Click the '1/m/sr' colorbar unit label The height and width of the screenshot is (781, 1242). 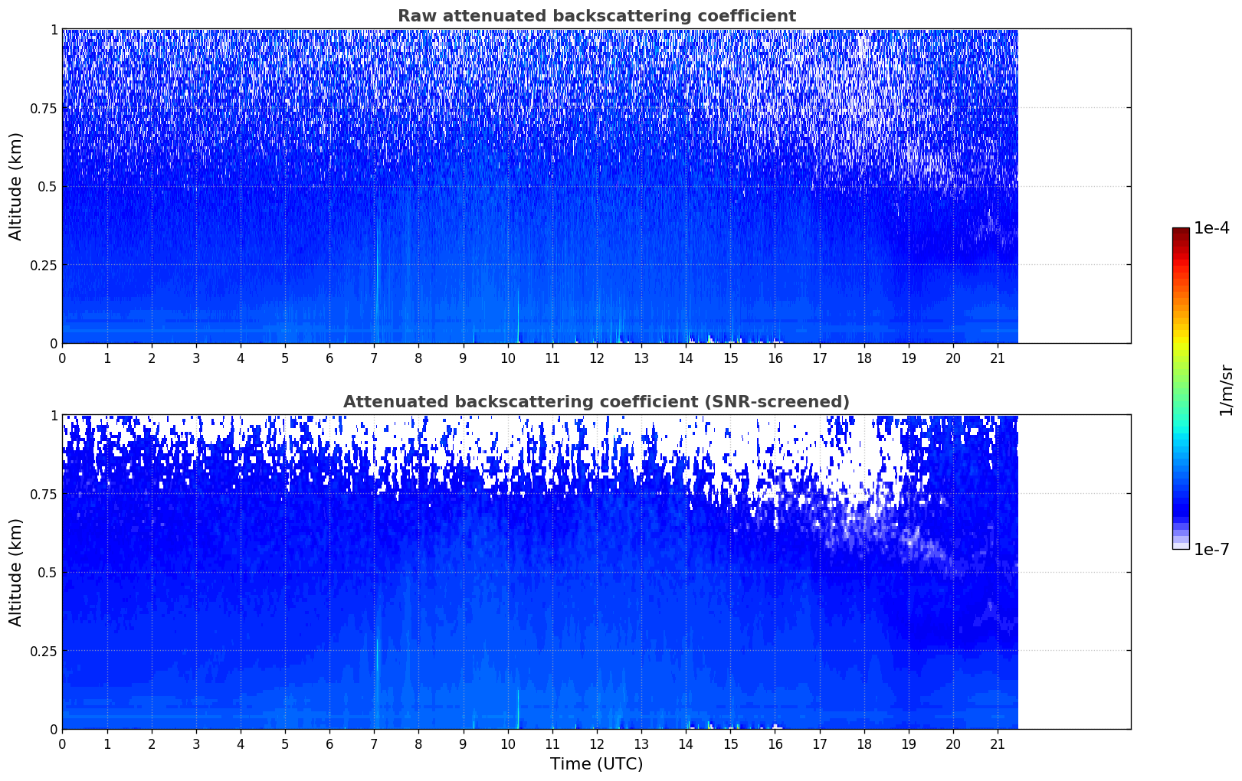pyautogui.click(x=1226, y=390)
